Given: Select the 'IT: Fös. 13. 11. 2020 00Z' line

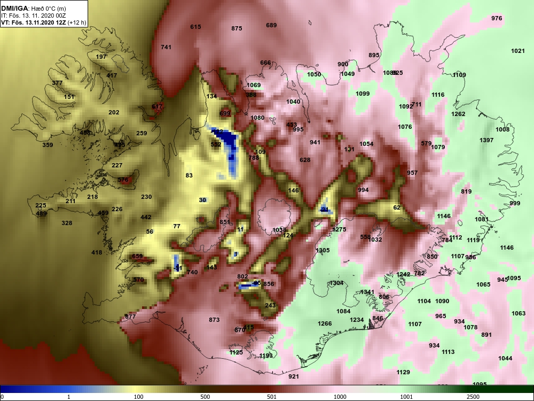Looking at the screenshot, I should point(33,16).
